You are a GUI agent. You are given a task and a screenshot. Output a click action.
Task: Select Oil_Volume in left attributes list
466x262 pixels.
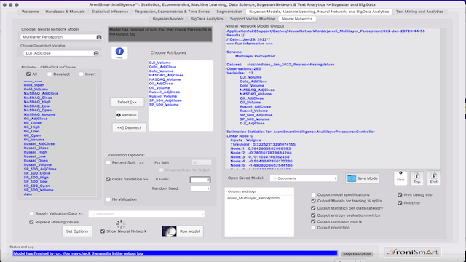pos(34,139)
